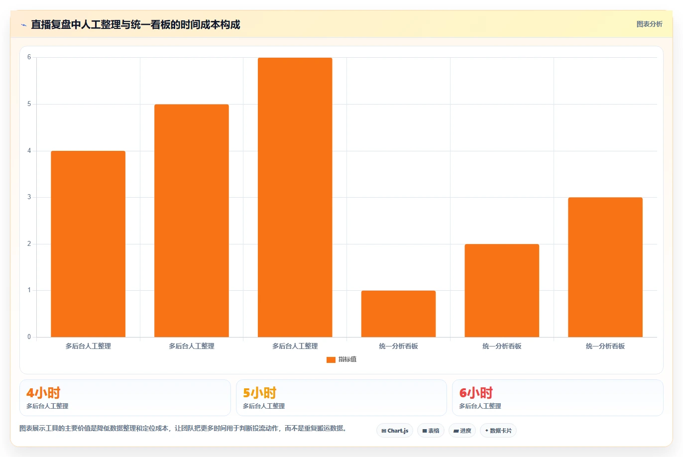Click the 图表分析 label in the header

click(x=650, y=24)
